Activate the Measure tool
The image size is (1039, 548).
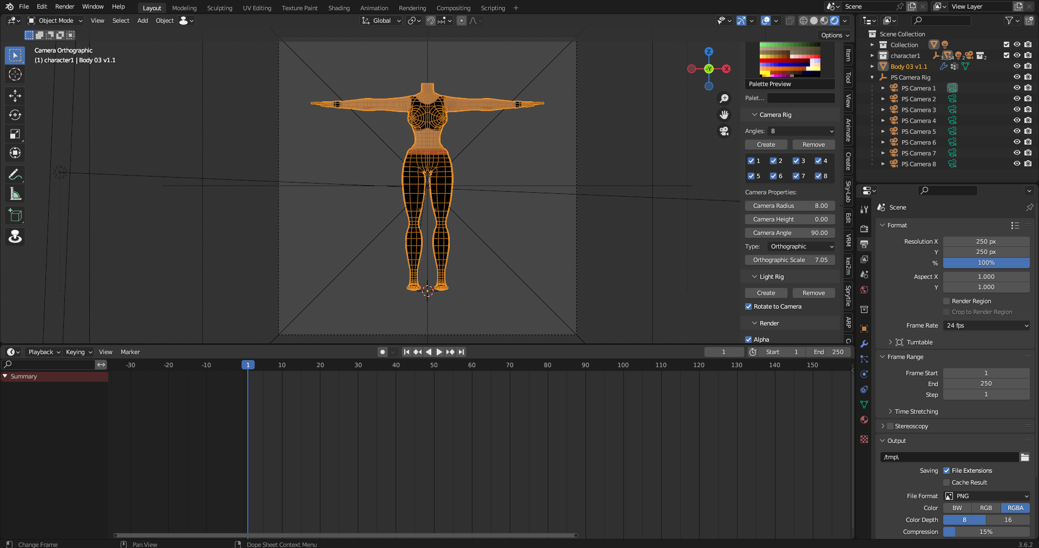[x=15, y=194]
